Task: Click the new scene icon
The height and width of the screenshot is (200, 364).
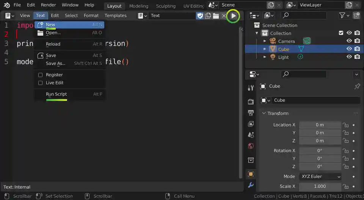Action: [x=271, y=5]
